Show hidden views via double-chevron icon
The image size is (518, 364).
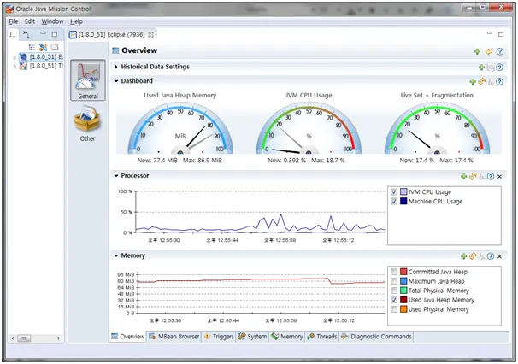[x=26, y=34]
